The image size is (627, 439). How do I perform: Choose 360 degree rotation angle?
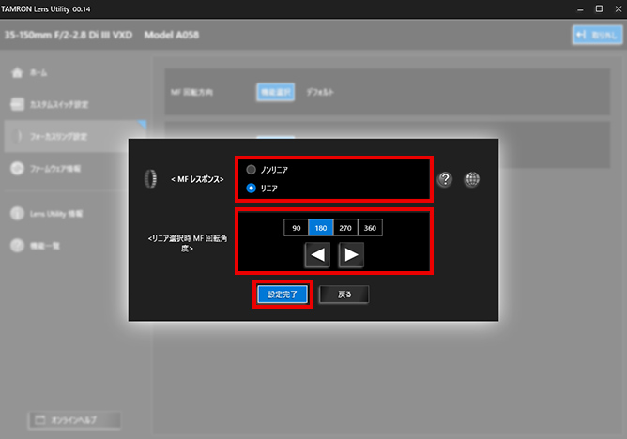click(x=370, y=228)
